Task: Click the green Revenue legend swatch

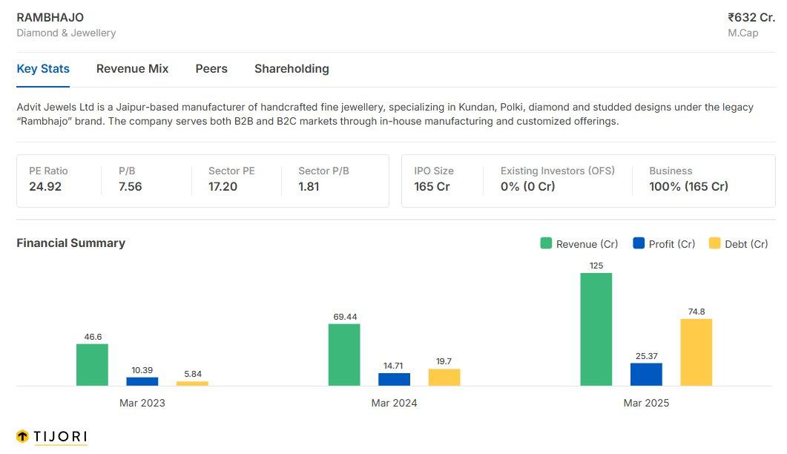Action: [x=546, y=243]
